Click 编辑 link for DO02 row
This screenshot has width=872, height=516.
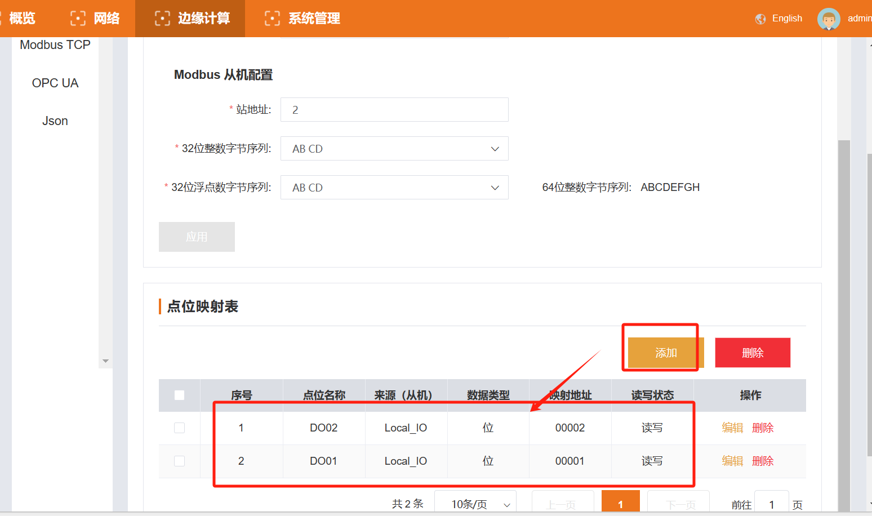(x=732, y=428)
